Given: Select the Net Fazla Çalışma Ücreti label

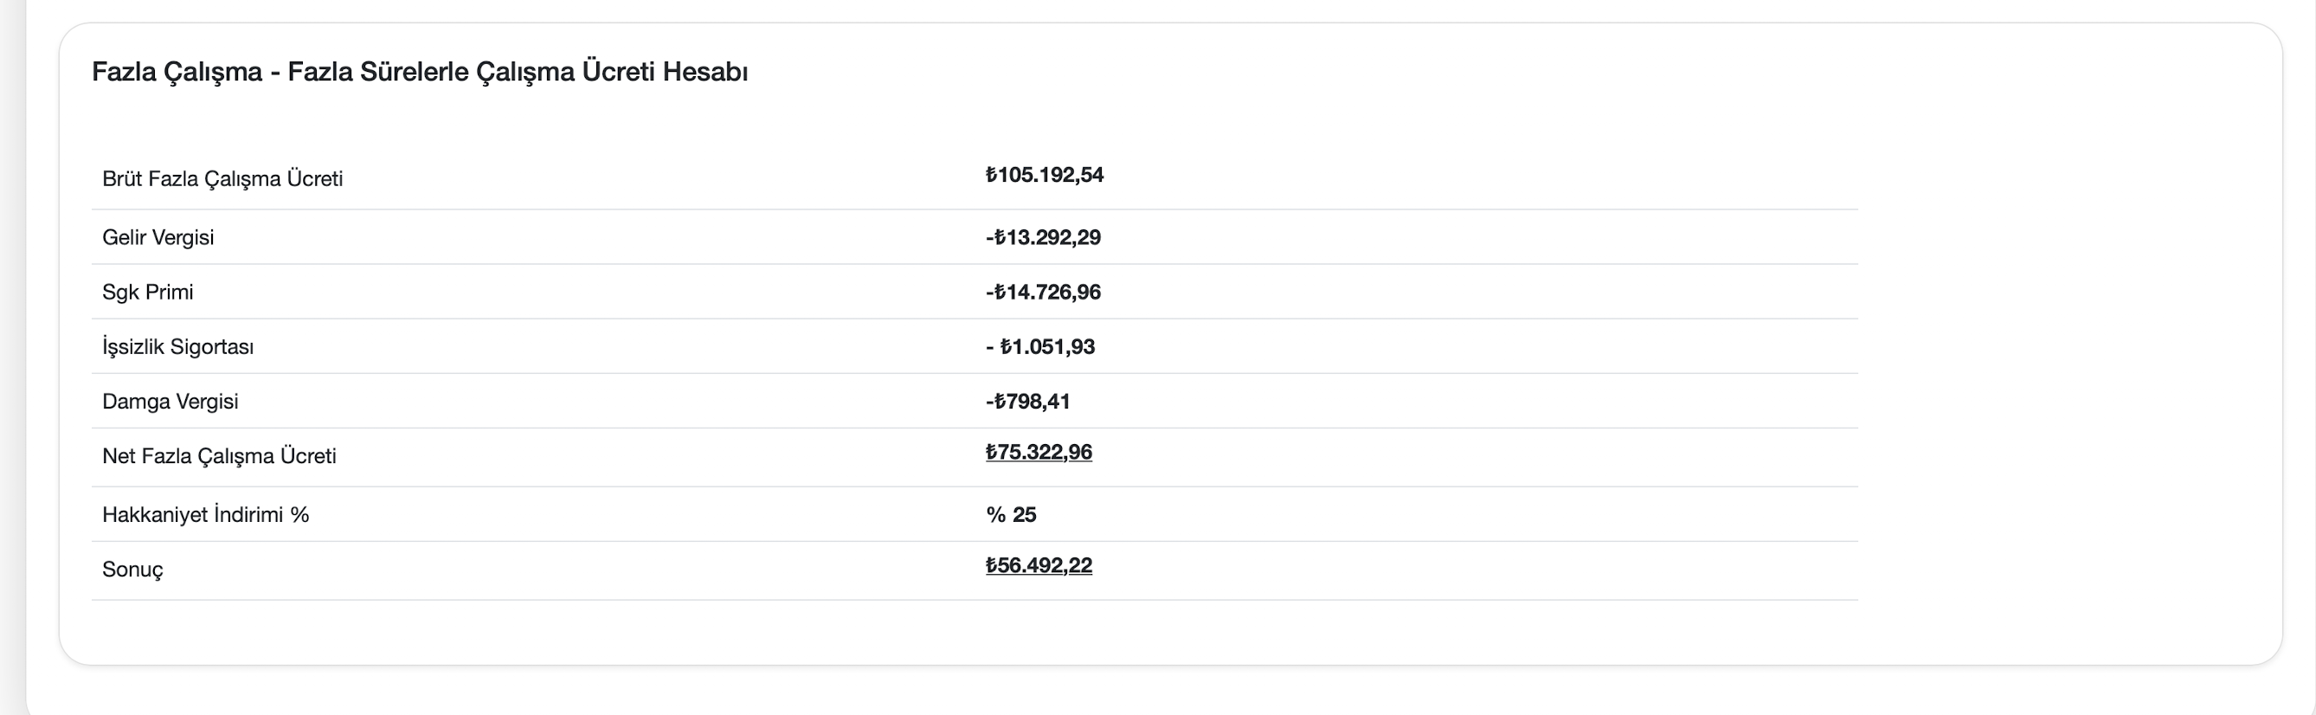Looking at the screenshot, I should pos(219,457).
